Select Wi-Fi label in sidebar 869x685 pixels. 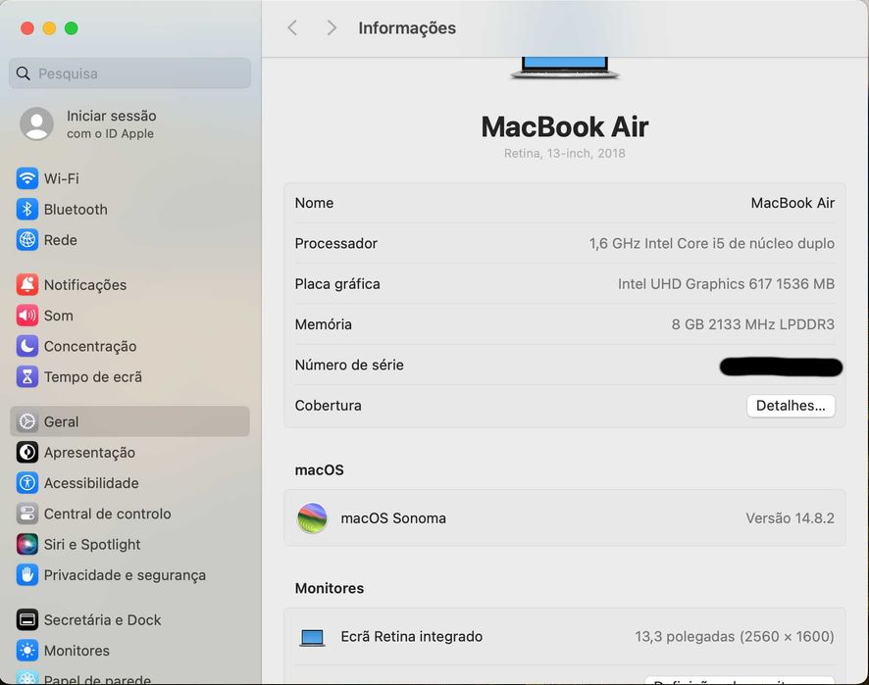pos(62,178)
